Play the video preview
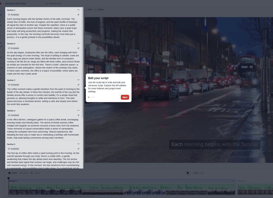 point(188,173)
